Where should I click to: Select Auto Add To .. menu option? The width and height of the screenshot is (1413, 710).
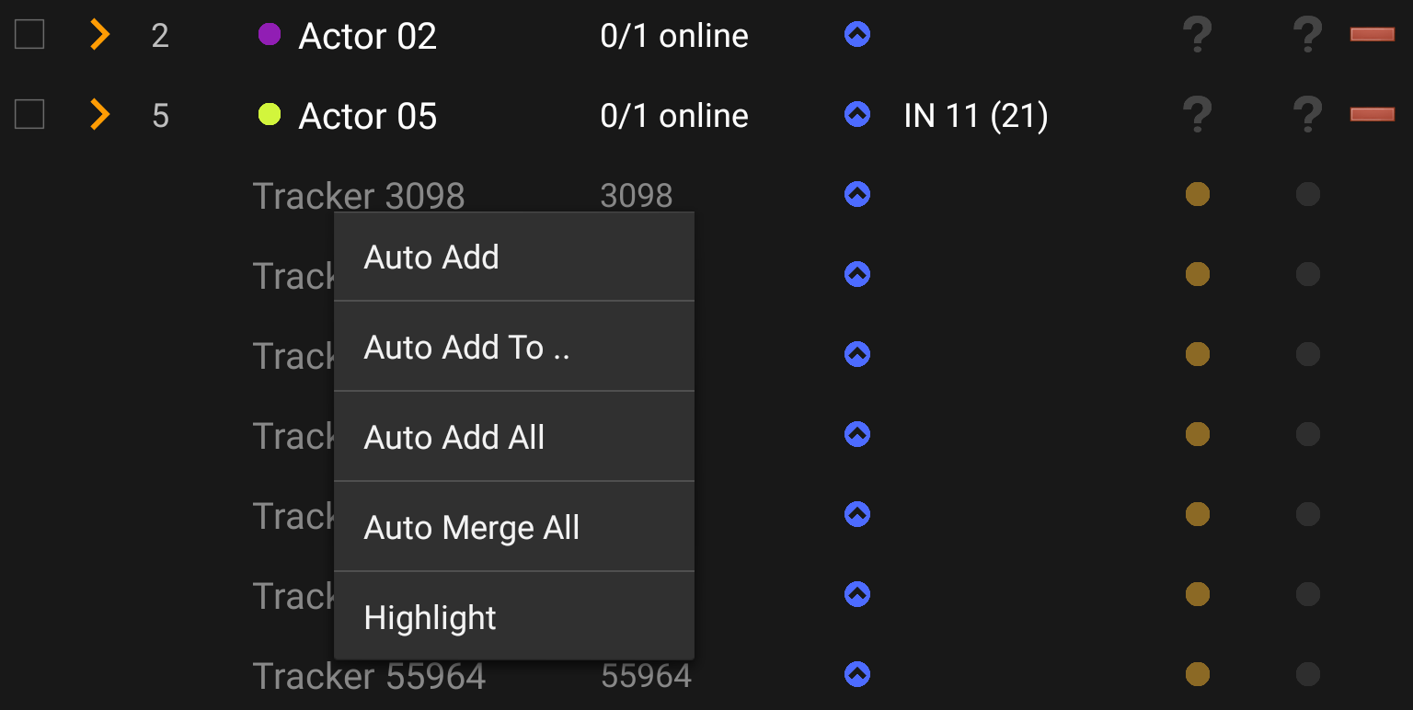point(467,347)
